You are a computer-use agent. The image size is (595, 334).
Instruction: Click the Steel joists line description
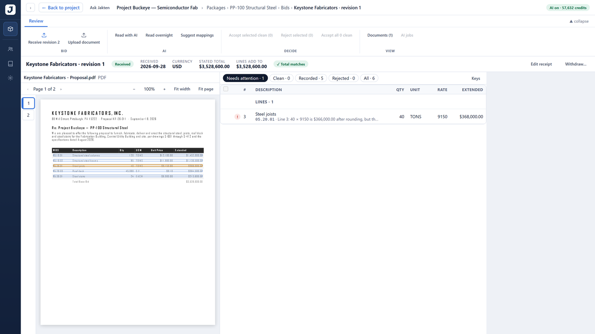266,114
